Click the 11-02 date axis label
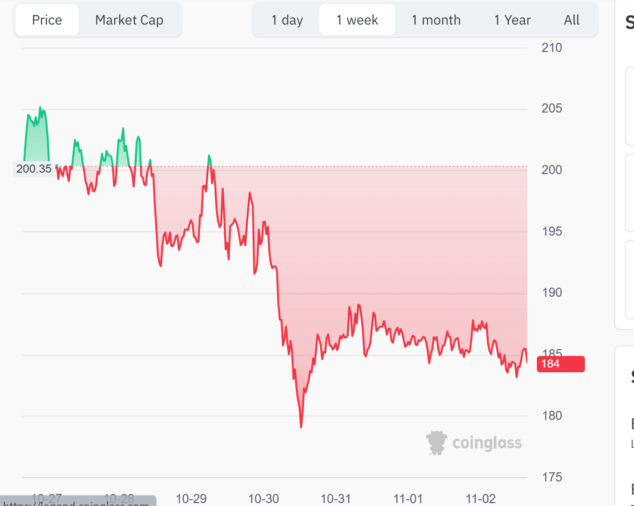 pyautogui.click(x=481, y=499)
